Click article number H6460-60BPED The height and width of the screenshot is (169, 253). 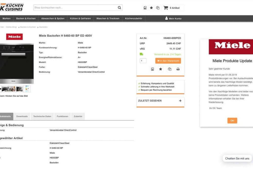(172, 38)
